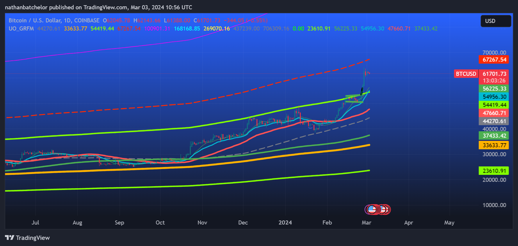518x246 pixels.
Task: Click the 13:03:26 candle countdown timer
Action: pos(494,81)
